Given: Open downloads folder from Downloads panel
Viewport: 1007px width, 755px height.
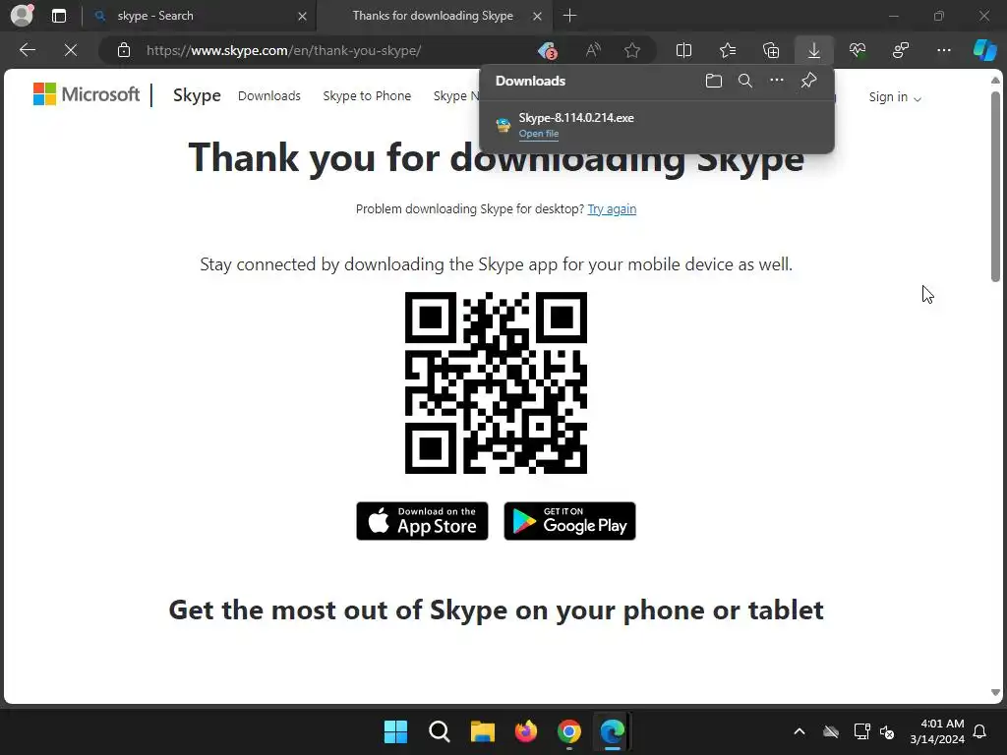Looking at the screenshot, I should [x=714, y=81].
